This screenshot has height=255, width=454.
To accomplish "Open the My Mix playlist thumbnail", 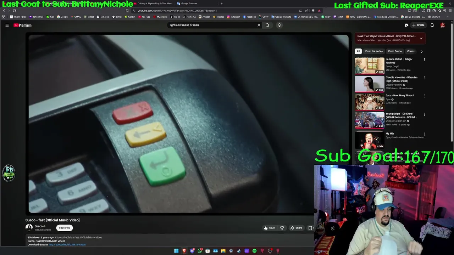I will [x=370, y=140].
